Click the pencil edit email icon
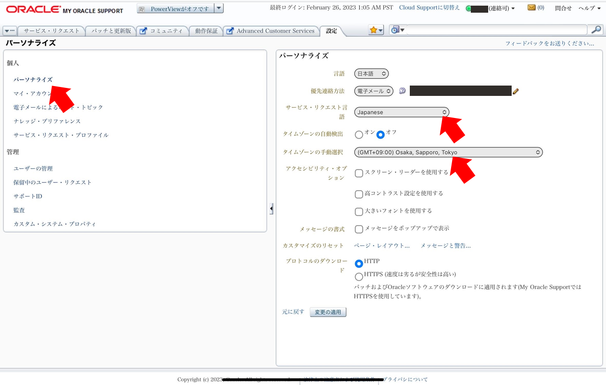This screenshot has height=385, width=606. point(516,91)
